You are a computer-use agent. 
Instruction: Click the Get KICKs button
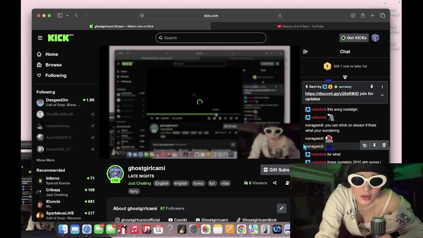(x=354, y=38)
